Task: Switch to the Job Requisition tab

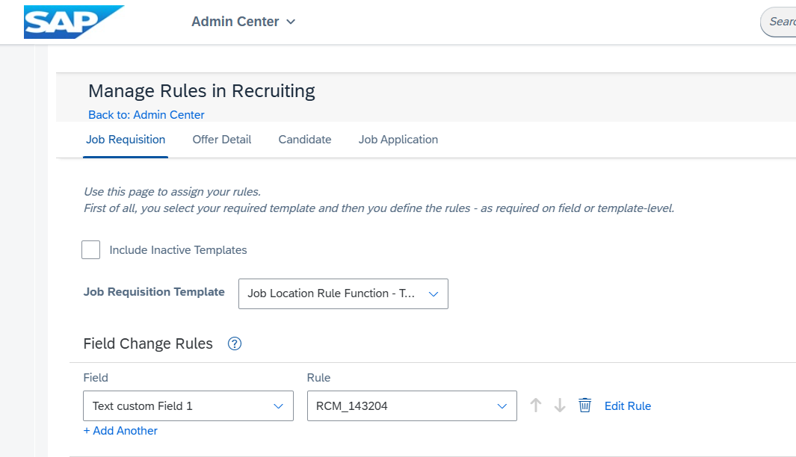Action: 126,140
